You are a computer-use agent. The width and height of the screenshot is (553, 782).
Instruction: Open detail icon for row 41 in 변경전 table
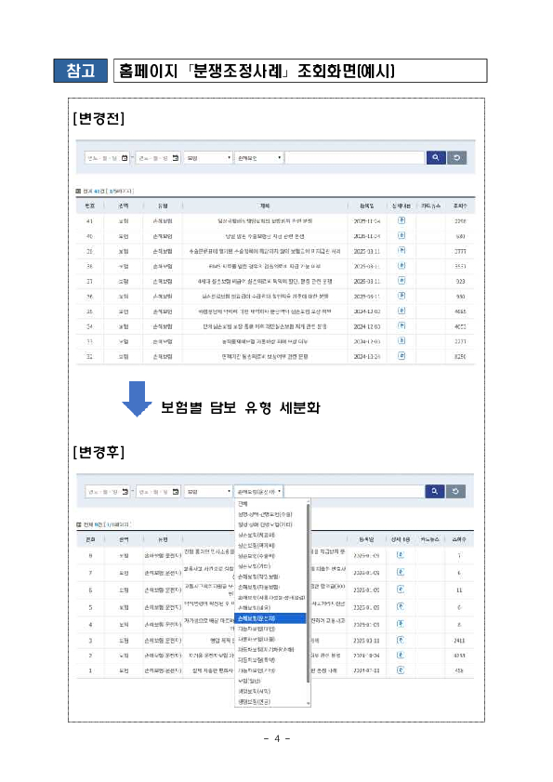pos(402,220)
